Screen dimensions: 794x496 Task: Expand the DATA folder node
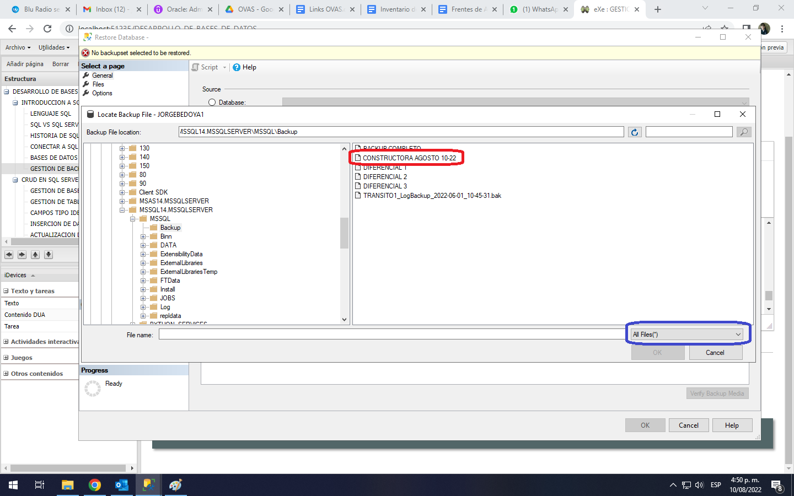(143, 245)
